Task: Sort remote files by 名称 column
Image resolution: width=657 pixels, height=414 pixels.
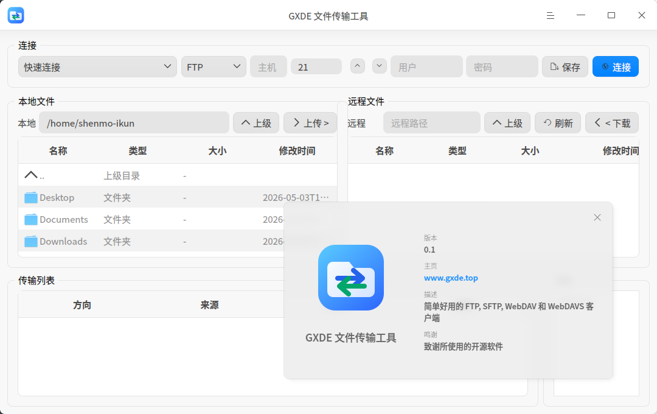Action: tap(384, 150)
